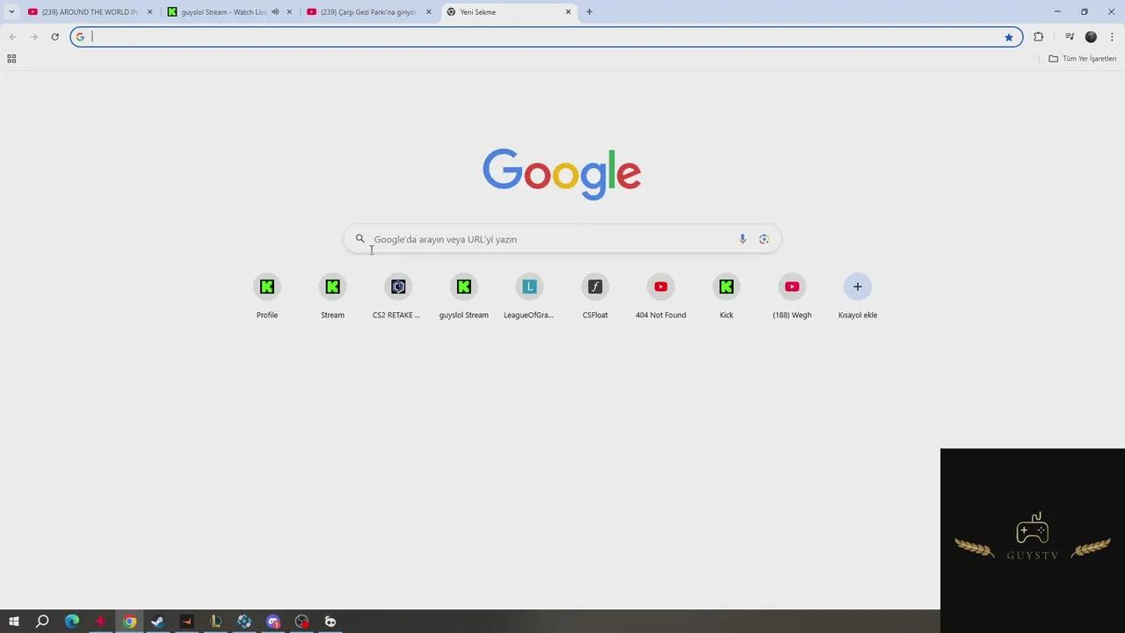Bookmark this tab with the star icon

[1009, 37]
